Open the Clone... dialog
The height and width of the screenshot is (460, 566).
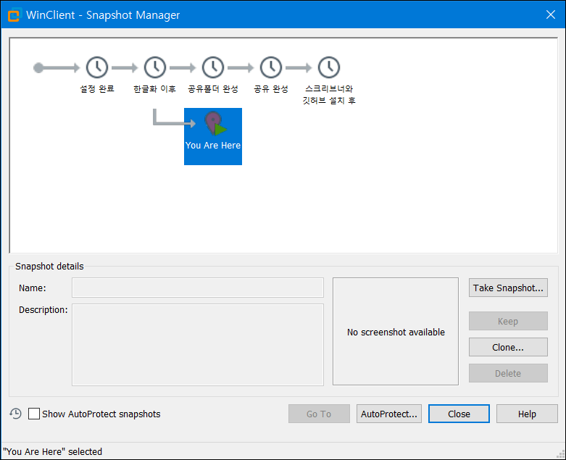(x=508, y=347)
